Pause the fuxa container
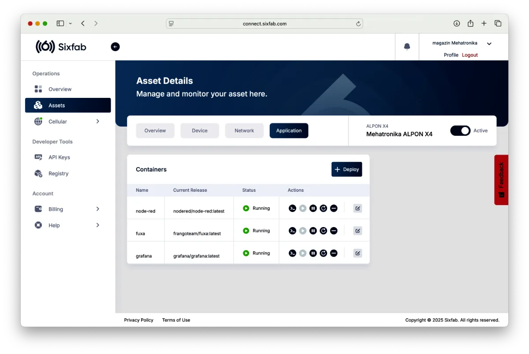This screenshot has height=354, width=529. tap(313, 231)
